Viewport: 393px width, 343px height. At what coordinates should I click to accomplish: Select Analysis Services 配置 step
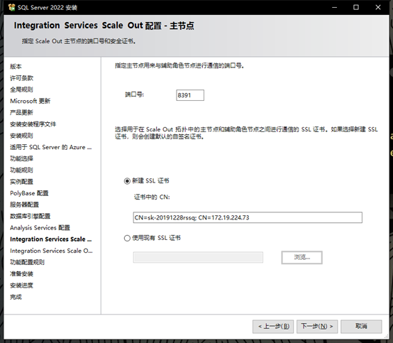click(x=40, y=228)
